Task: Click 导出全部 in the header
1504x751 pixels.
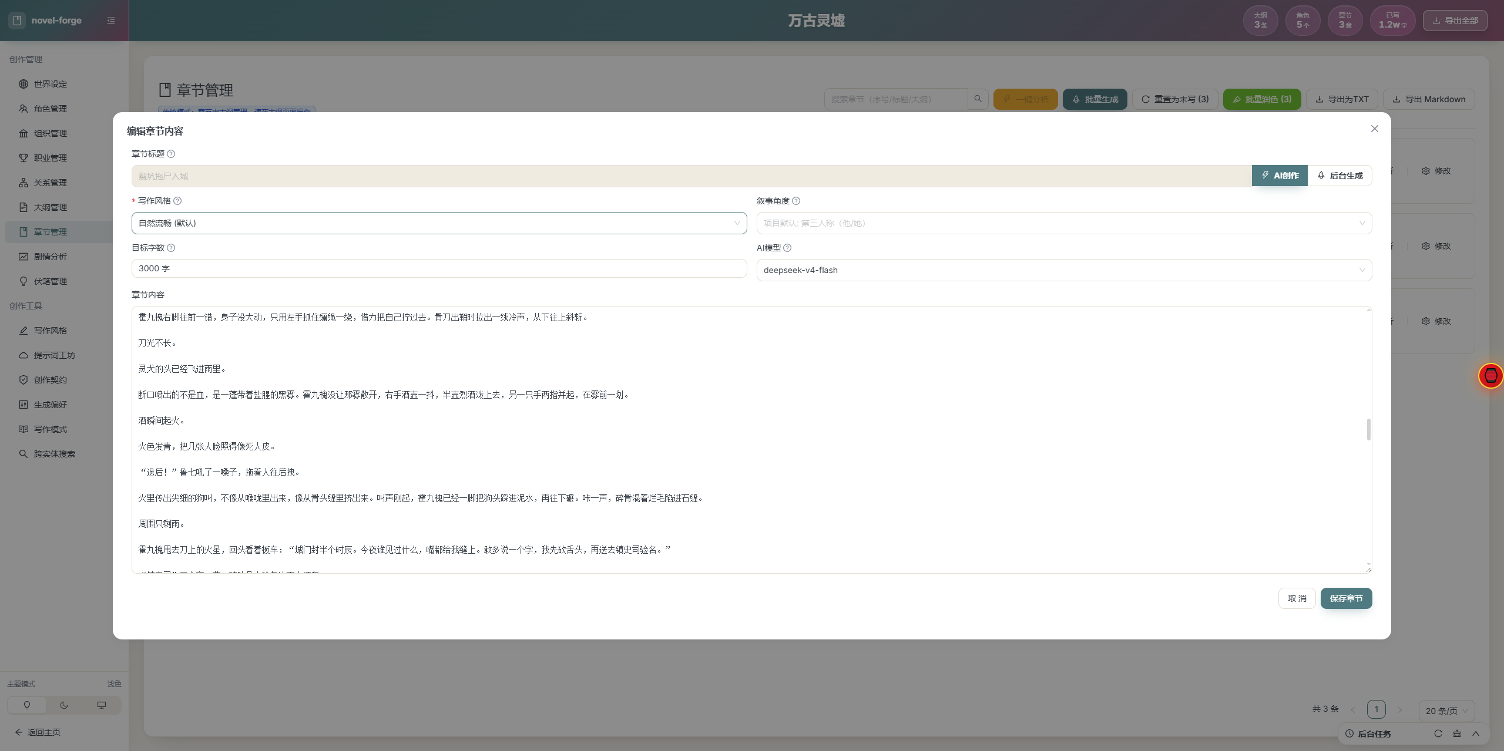Action: click(1455, 21)
